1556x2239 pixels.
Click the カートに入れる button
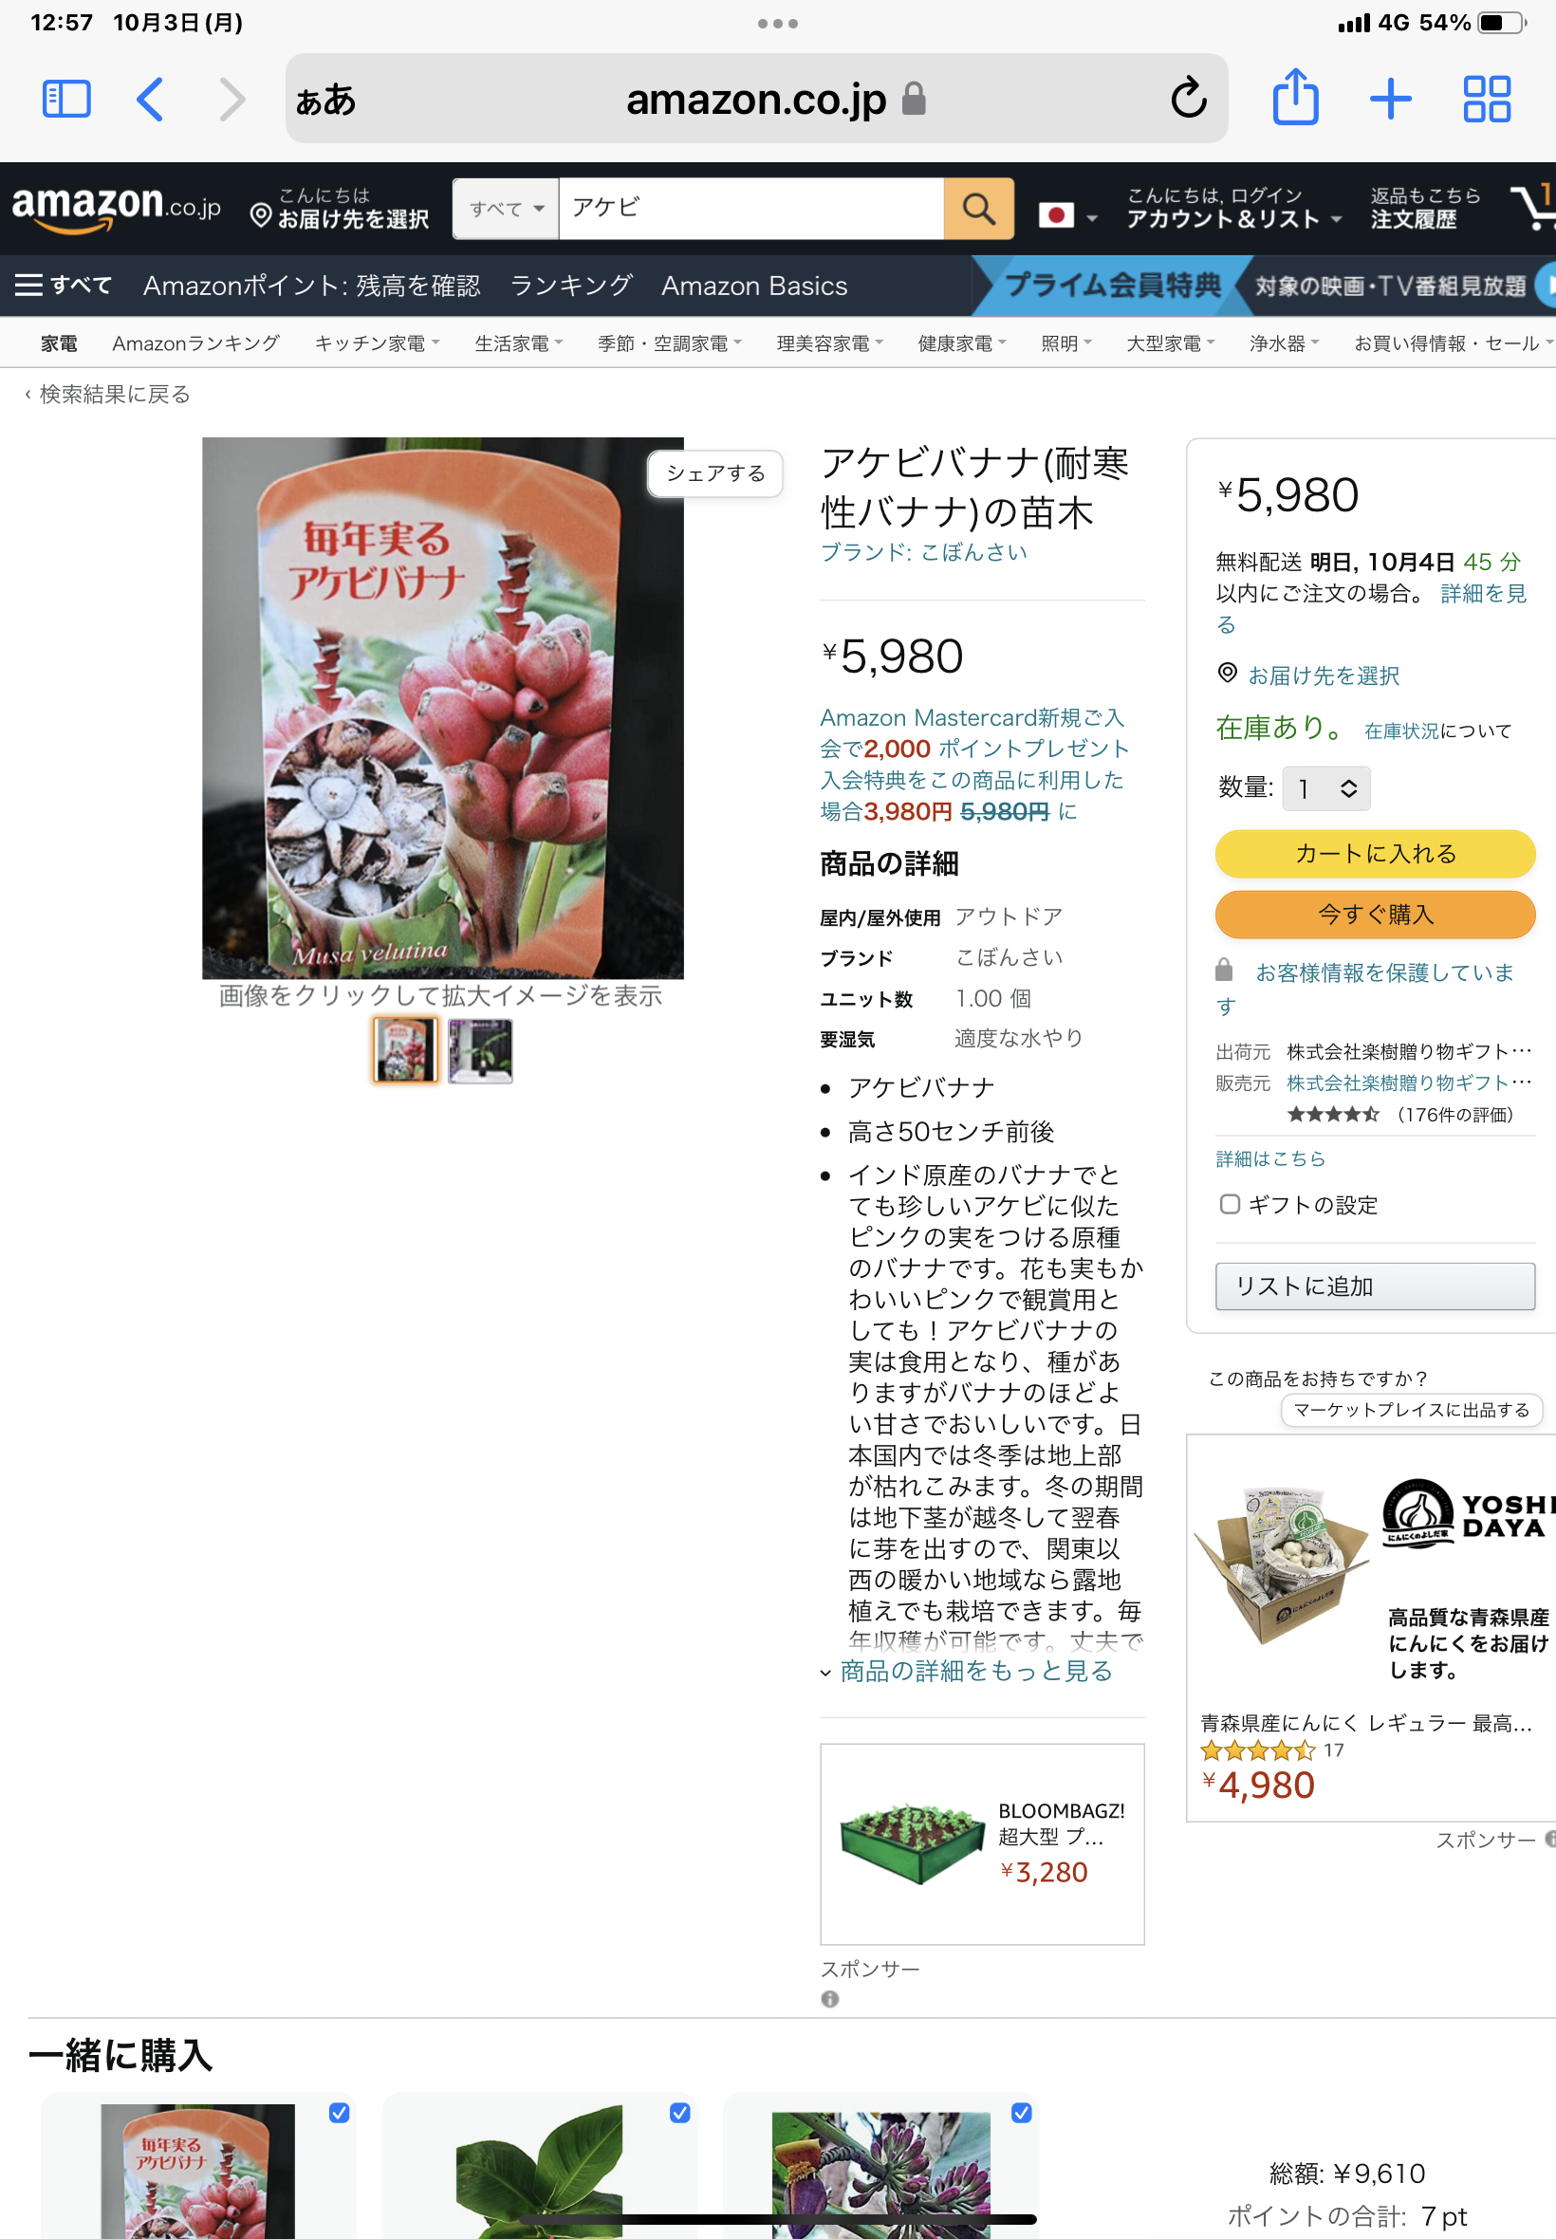[1375, 853]
